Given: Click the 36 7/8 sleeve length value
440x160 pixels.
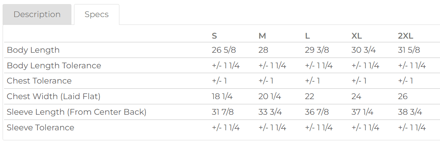Looking at the screenshot, I should click(x=316, y=112).
